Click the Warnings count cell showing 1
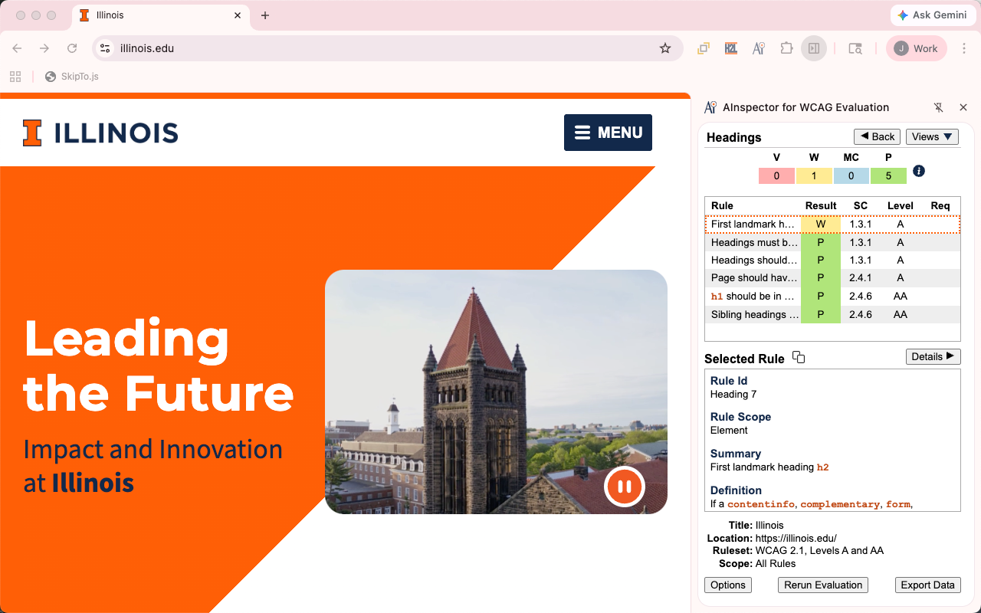The image size is (981, 613). [x=814, y=175]
